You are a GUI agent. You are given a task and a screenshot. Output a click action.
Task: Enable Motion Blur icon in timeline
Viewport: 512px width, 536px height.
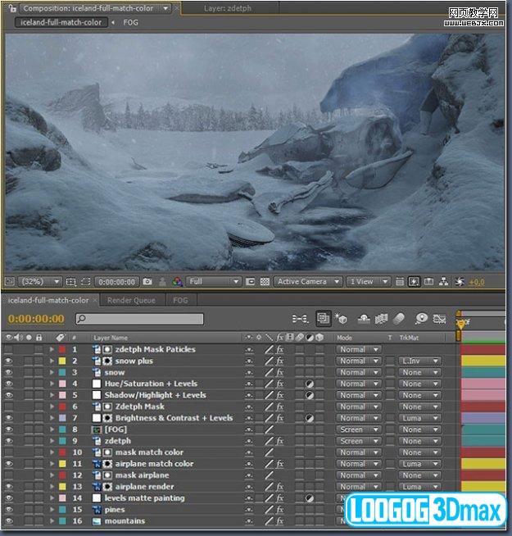tap(399, 319)
